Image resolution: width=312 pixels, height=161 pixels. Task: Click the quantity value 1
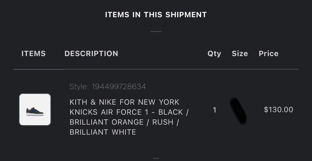pos(214,110)
